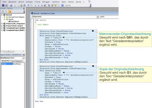Click the Redo toolbar icon
The height and width of the screenshot is (108, 152).
(31, 6)
